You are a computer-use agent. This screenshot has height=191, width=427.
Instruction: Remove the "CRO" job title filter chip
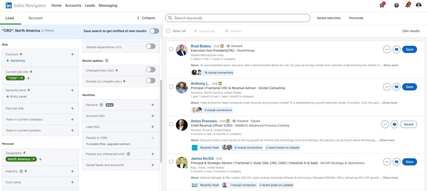tap(22, 78)
